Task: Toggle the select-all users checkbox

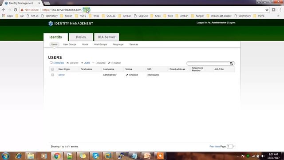Action: pyautogui.click(x=52, y=69)
